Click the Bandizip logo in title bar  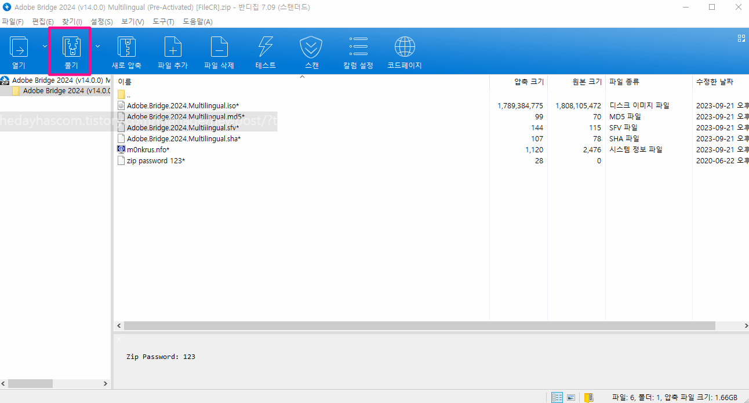[x=7, y=8]
